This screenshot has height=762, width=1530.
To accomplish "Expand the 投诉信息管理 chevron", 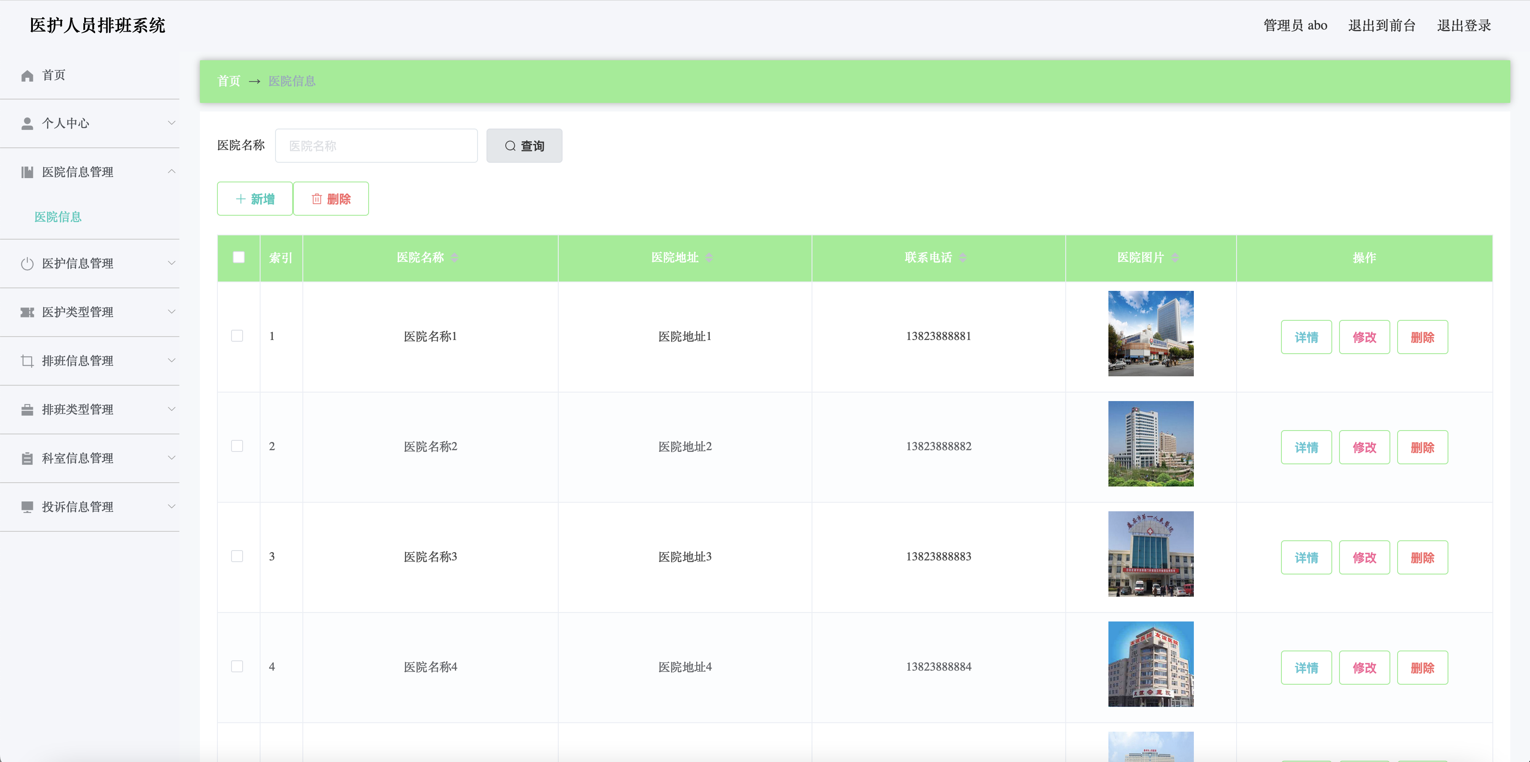I will click(x=172, y=507).
